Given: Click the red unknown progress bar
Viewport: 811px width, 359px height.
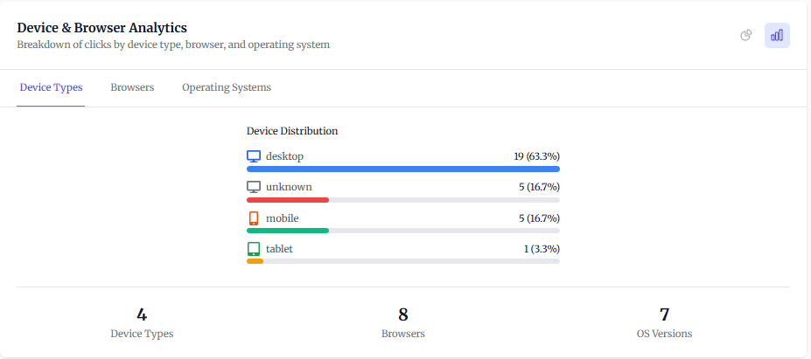Looking at the screenshot, I should click(287, 199).
